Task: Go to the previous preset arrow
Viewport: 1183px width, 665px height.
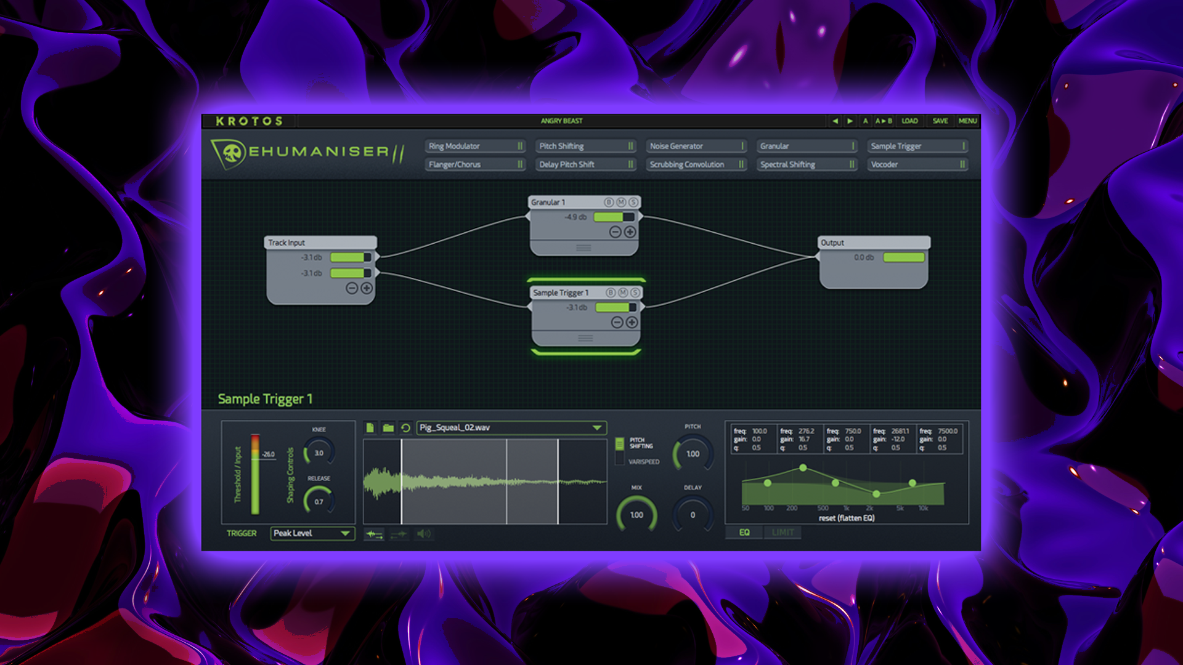Action: [835, 121]
